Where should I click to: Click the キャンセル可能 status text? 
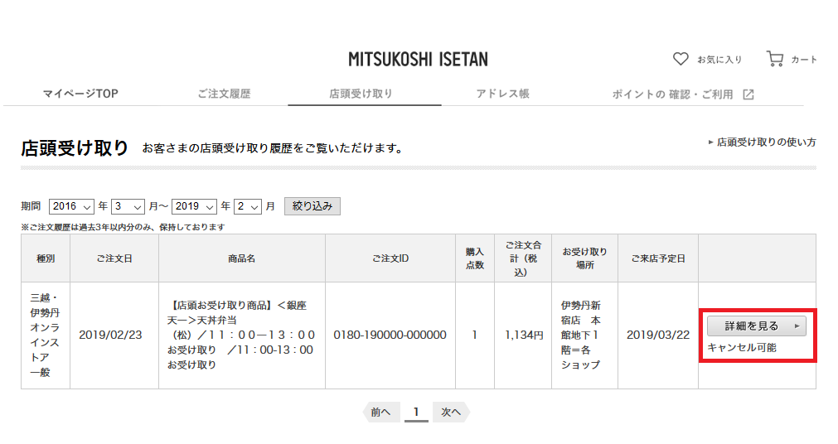pos(742,348)
